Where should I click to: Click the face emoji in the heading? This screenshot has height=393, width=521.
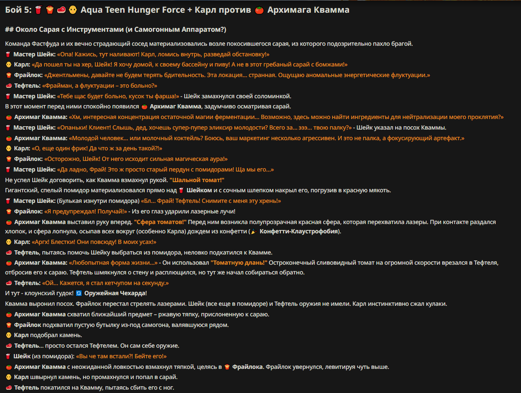coord(72,10)
